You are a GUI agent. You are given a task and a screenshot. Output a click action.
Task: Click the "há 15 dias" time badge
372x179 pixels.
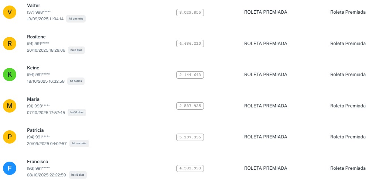pos(78,175)
